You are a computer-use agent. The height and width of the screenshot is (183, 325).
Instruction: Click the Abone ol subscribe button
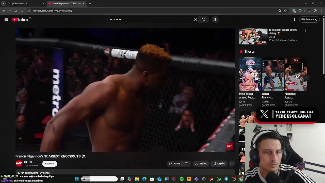tap(50, 164)
